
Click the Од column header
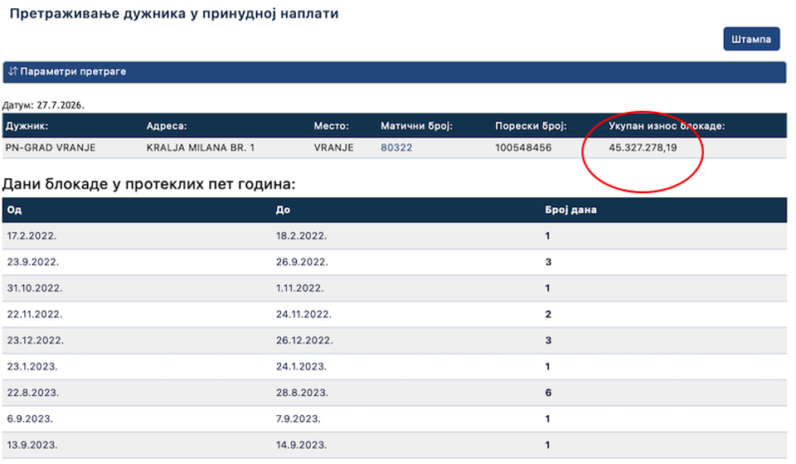(14, 210)
